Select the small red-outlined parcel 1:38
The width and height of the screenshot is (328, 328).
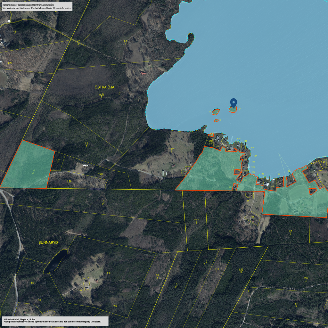238,171
